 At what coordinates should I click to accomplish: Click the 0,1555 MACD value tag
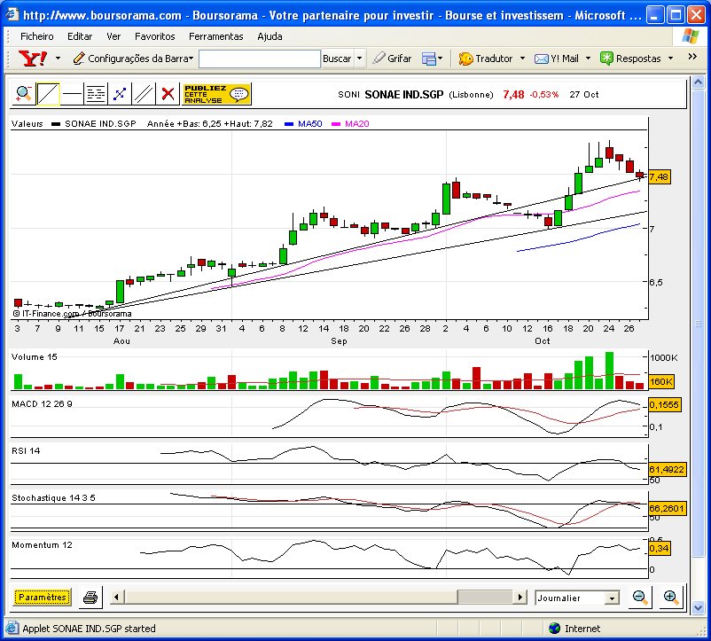click(664, 405)
